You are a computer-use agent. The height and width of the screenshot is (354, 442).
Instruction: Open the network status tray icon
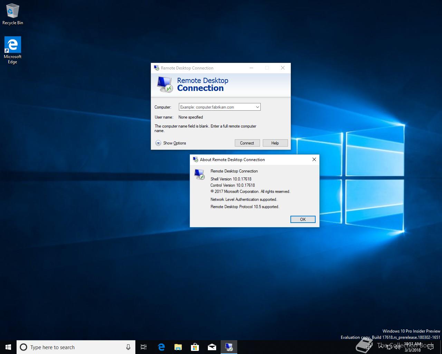click(x=389, y=347)
